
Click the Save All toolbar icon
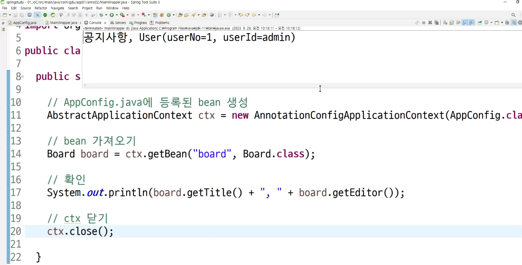21,15
